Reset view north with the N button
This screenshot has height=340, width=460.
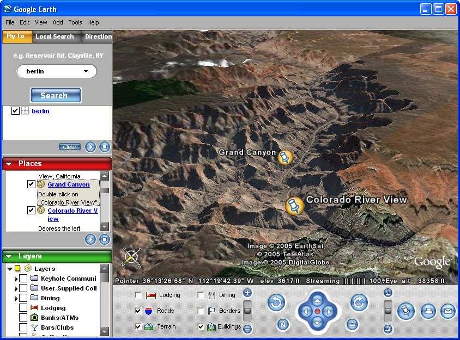pos(283,324)
